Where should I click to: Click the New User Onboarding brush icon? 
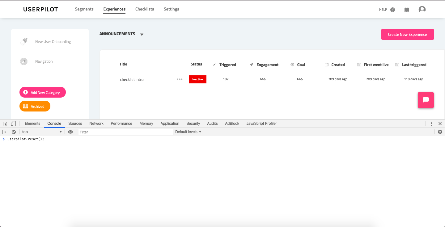click(24, 41)
